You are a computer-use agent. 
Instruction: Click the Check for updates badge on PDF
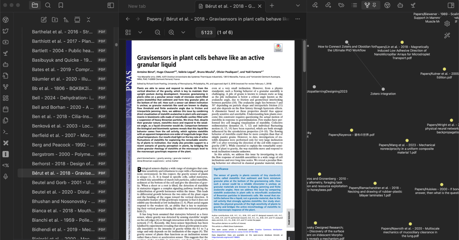tap(278, 48)
